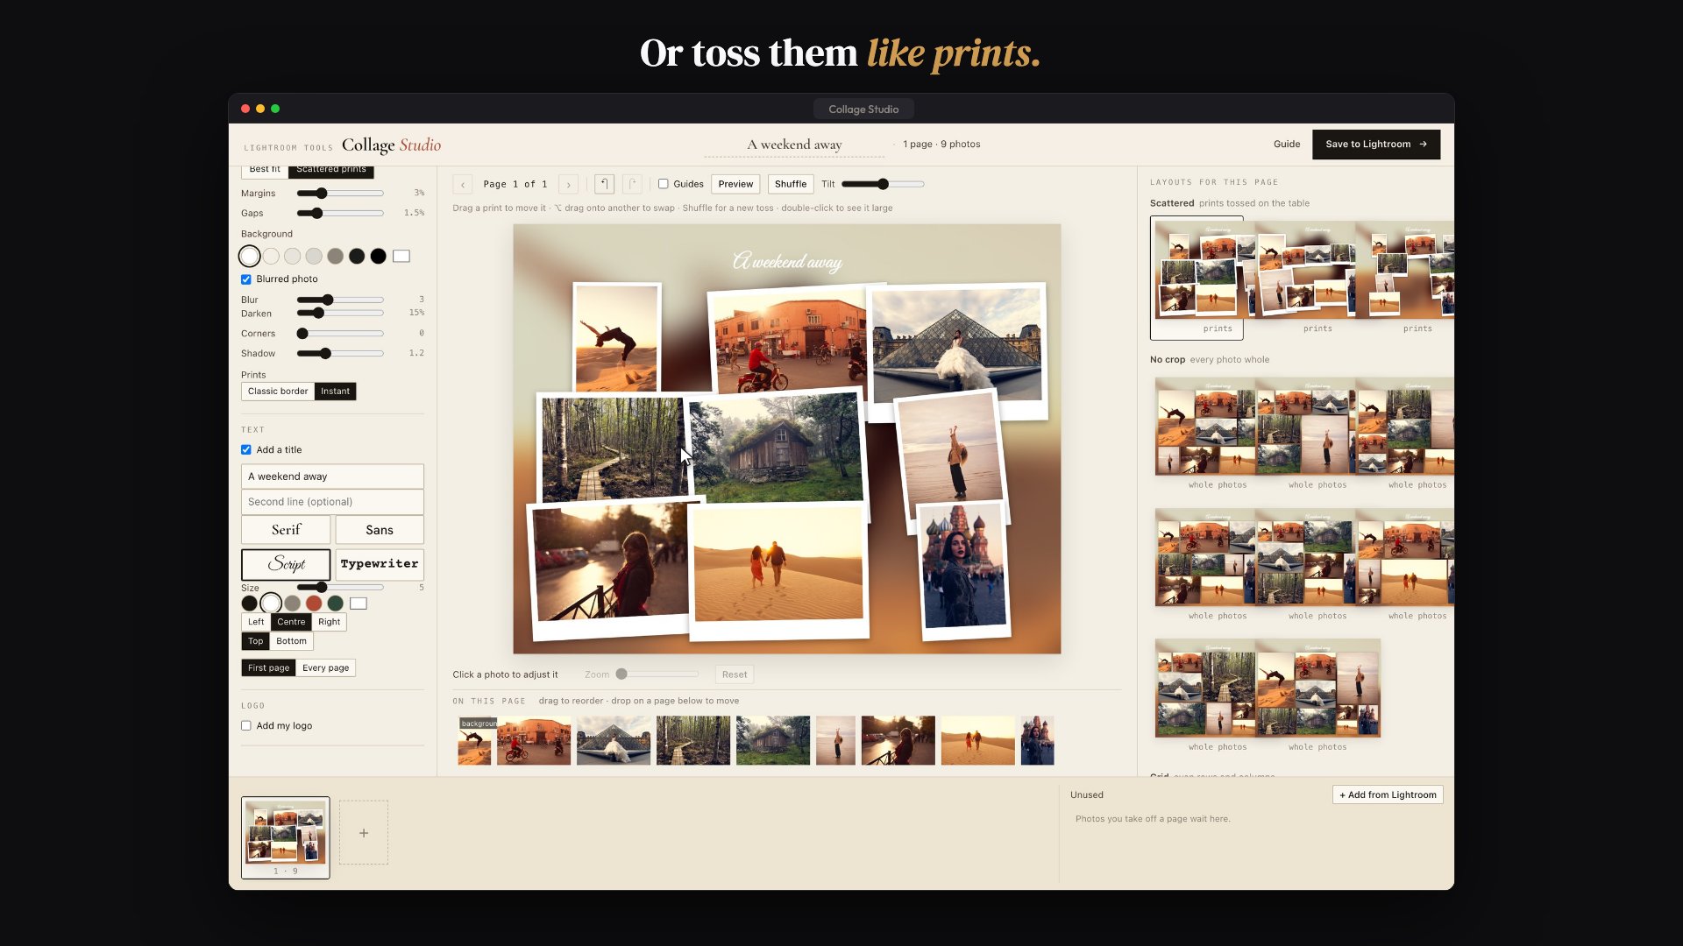Viewport: 1683px width, 946px height.
Task: Go to the next page arrow
Action: pos(569,184)
